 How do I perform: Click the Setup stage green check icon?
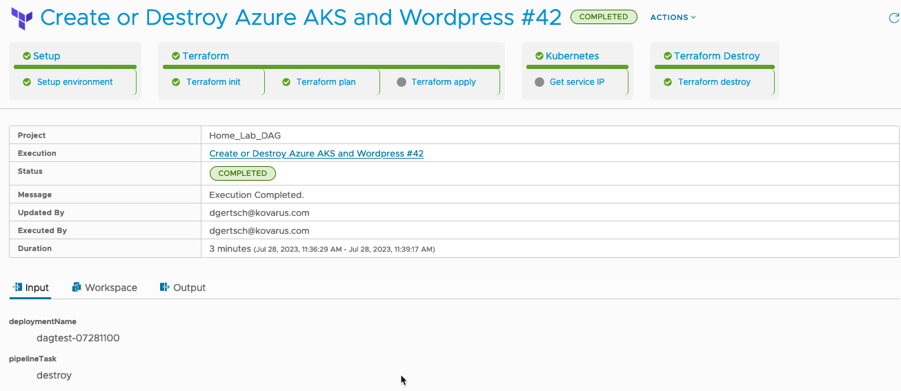(27, 56)
